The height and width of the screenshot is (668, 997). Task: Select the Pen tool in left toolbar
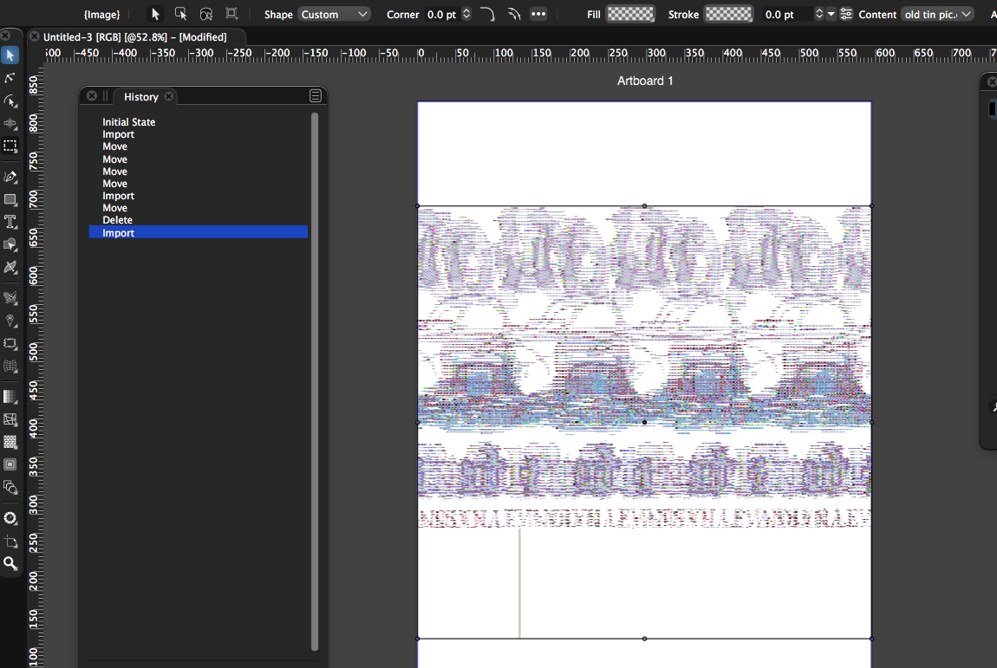click(10, 177)
